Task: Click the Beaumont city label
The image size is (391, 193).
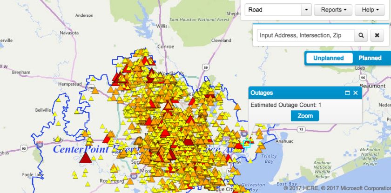Action: [372, 86]
